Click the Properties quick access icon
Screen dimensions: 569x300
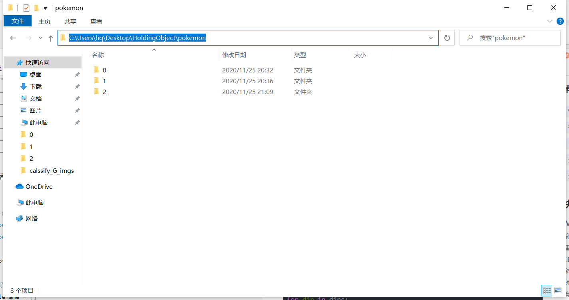[x=26, y=8]
